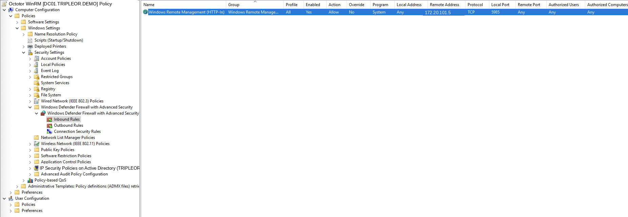Select Windows Remote Management (HTTP-In) rule name
Image resolution: width=628 pixels, height=217 pixels.
[187, 12]
